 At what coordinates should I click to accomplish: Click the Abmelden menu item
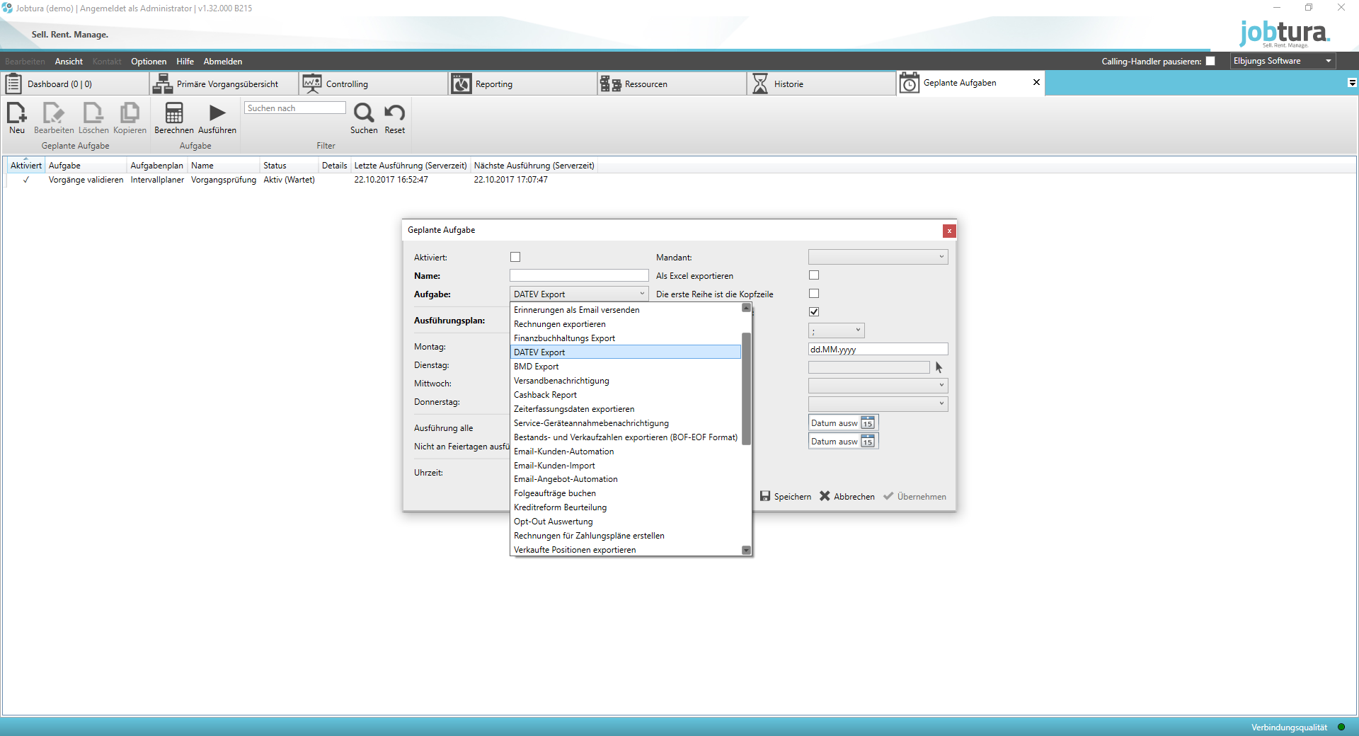click(223, 62)
